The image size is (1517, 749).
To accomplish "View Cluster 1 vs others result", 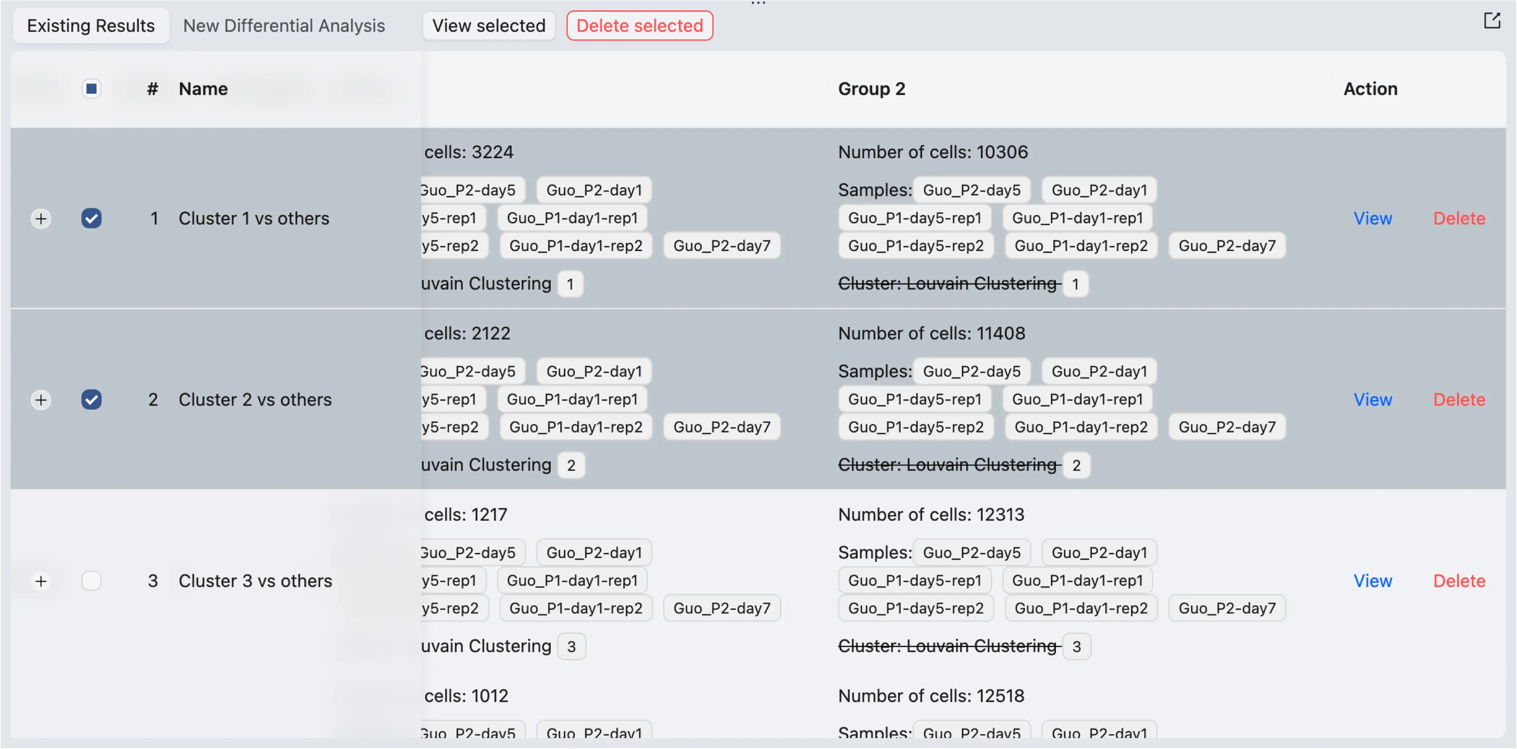I will pyautogui.click(x=1372, y=218).
